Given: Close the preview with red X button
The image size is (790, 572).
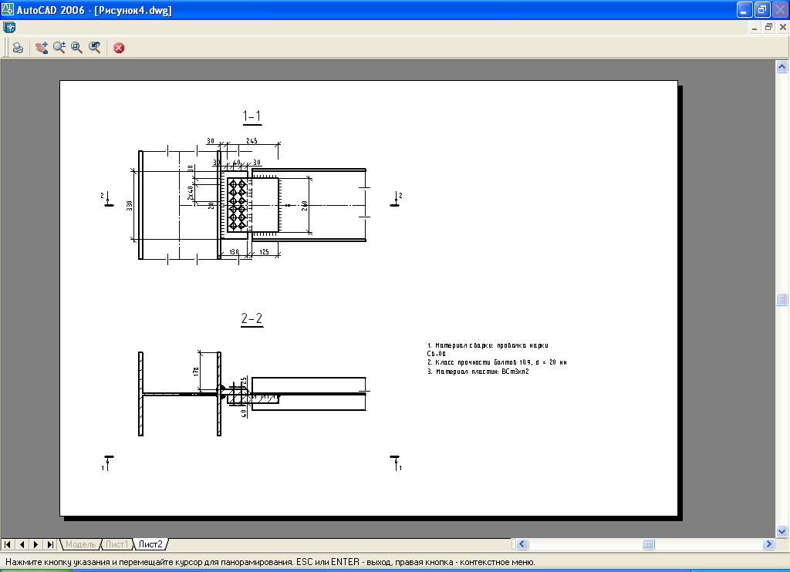Looking at the screenshot, I should 119,48.
